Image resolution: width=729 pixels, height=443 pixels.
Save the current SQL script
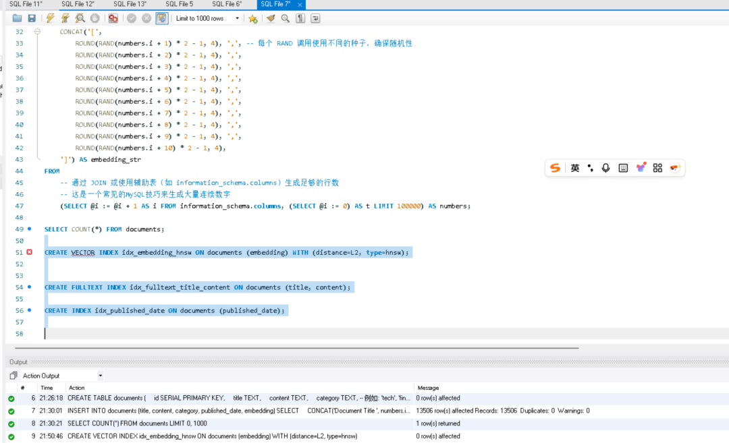[31, 18]
